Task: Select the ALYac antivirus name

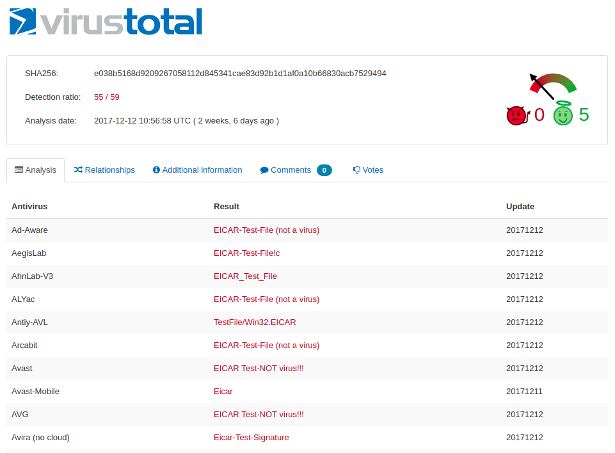Action: 23,299
